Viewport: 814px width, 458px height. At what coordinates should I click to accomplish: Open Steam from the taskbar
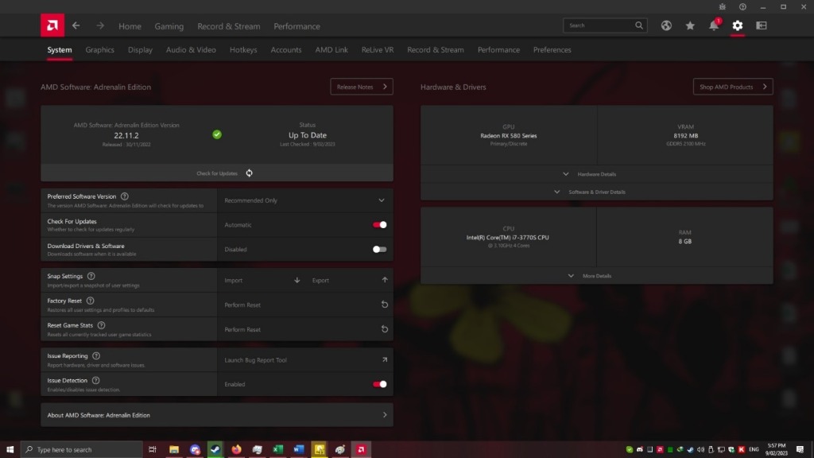[215, 449]
